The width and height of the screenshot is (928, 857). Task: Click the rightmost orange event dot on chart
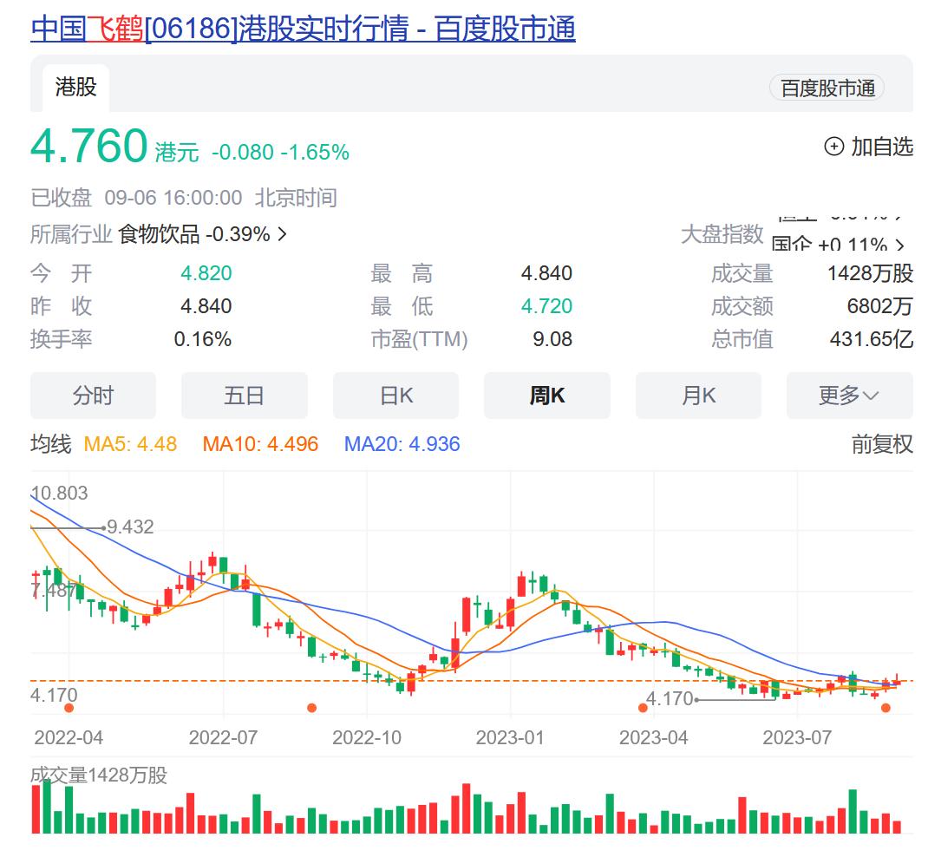tap(886, 708)
